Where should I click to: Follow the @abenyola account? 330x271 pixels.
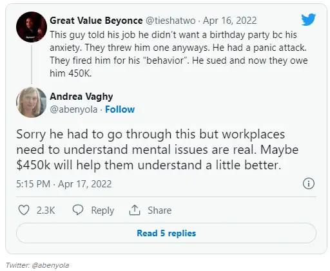[120, 109]
